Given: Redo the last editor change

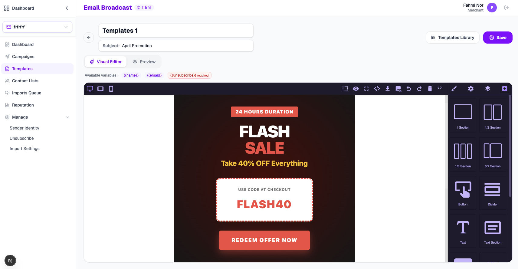Looking at the screenshot, I should [419, 88].
